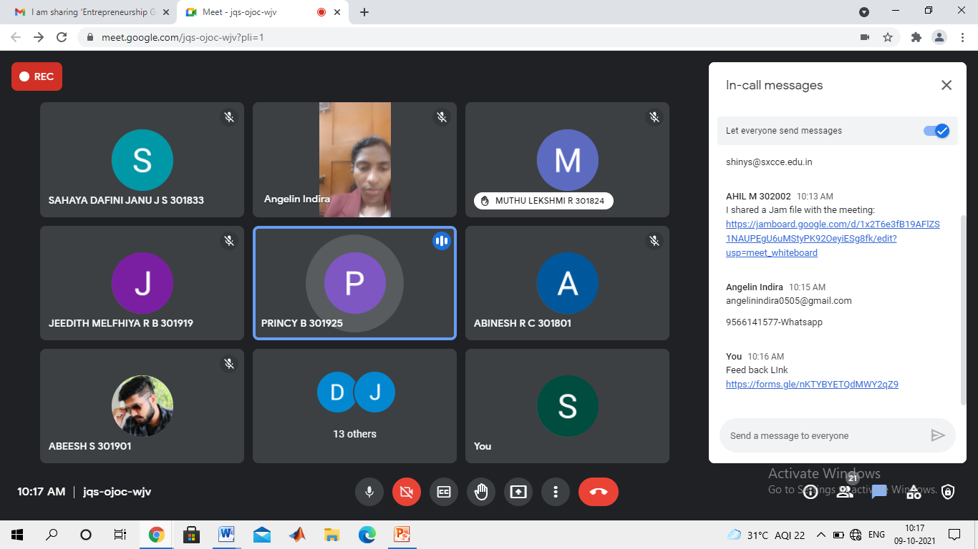Expand the Windows system tray hidden icons chevron
The image size is (978, 549).
[x=820, y=535]
